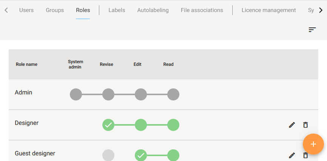Open the Groups tab
The image size is (327, 161).
pyautogui.click(x=55, y=10)
